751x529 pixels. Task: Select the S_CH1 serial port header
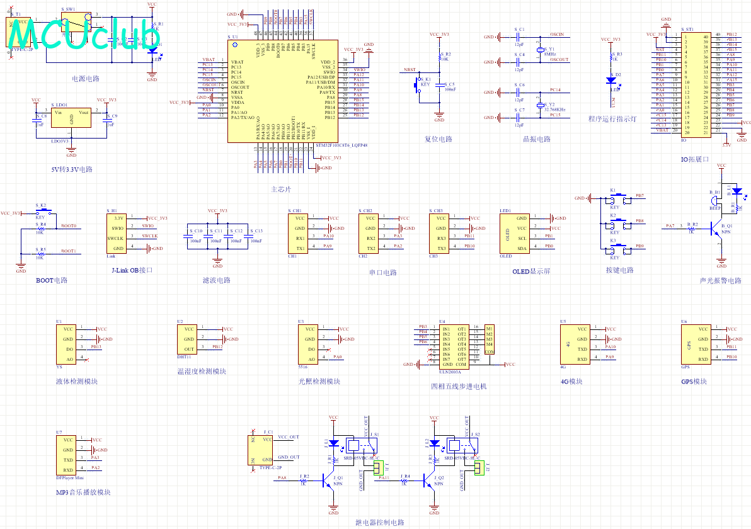click(298, 233)
